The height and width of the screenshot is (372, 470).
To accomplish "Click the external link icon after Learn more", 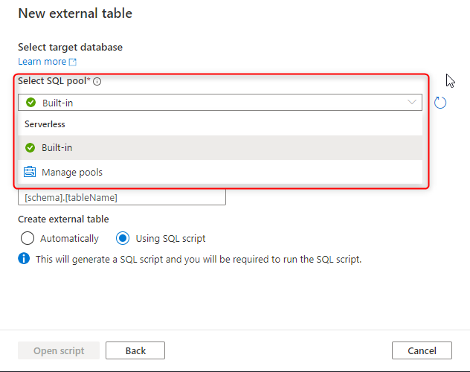I will [73, 62].
